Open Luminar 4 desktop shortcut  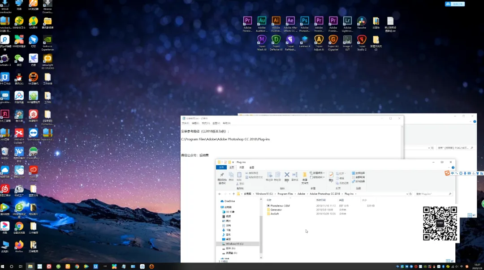click(x=305, y=41)
